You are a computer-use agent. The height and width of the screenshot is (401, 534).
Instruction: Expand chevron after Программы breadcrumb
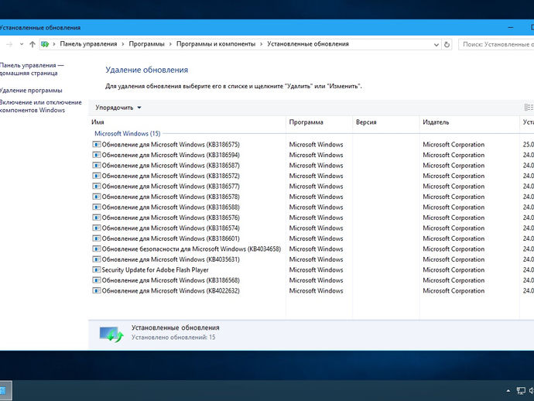tap(170, 44)
